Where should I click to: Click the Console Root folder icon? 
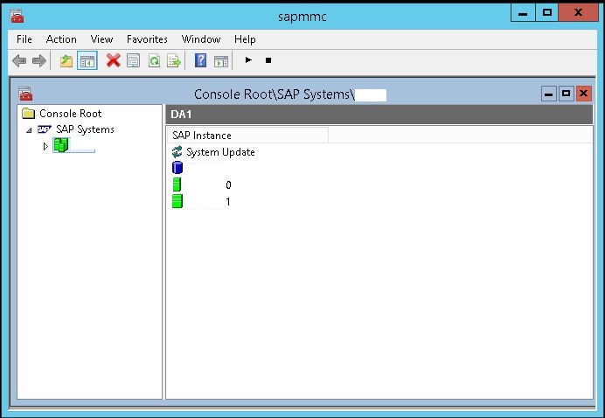click(x=29, y=113)
